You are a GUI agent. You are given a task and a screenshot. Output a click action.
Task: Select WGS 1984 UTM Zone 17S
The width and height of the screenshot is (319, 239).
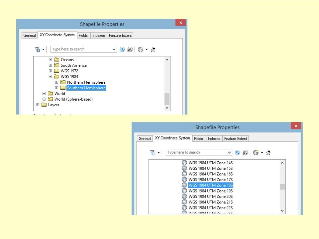pyautogui.click(x=211, y=180)
